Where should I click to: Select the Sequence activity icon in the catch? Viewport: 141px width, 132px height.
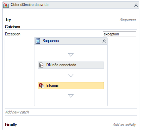38,41
